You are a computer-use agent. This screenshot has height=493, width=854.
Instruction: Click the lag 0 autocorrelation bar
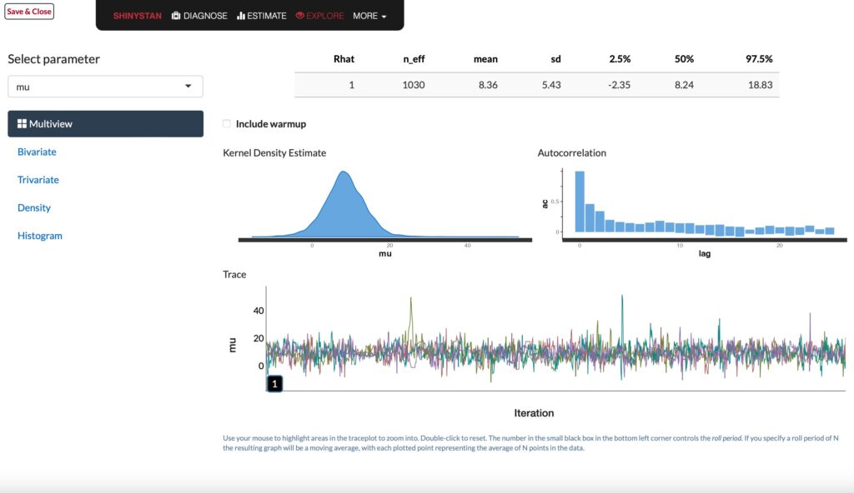pyautogui.click(x=580, y=202)
